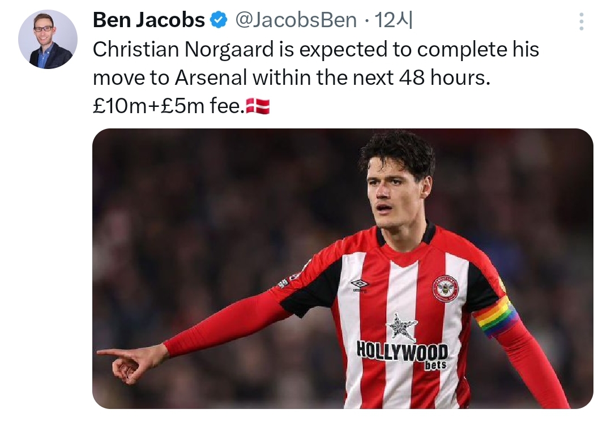Click the "Christian Norgaard" text in the tweet
This screenshot has width=611, height=422.
(x=183, y=50)
